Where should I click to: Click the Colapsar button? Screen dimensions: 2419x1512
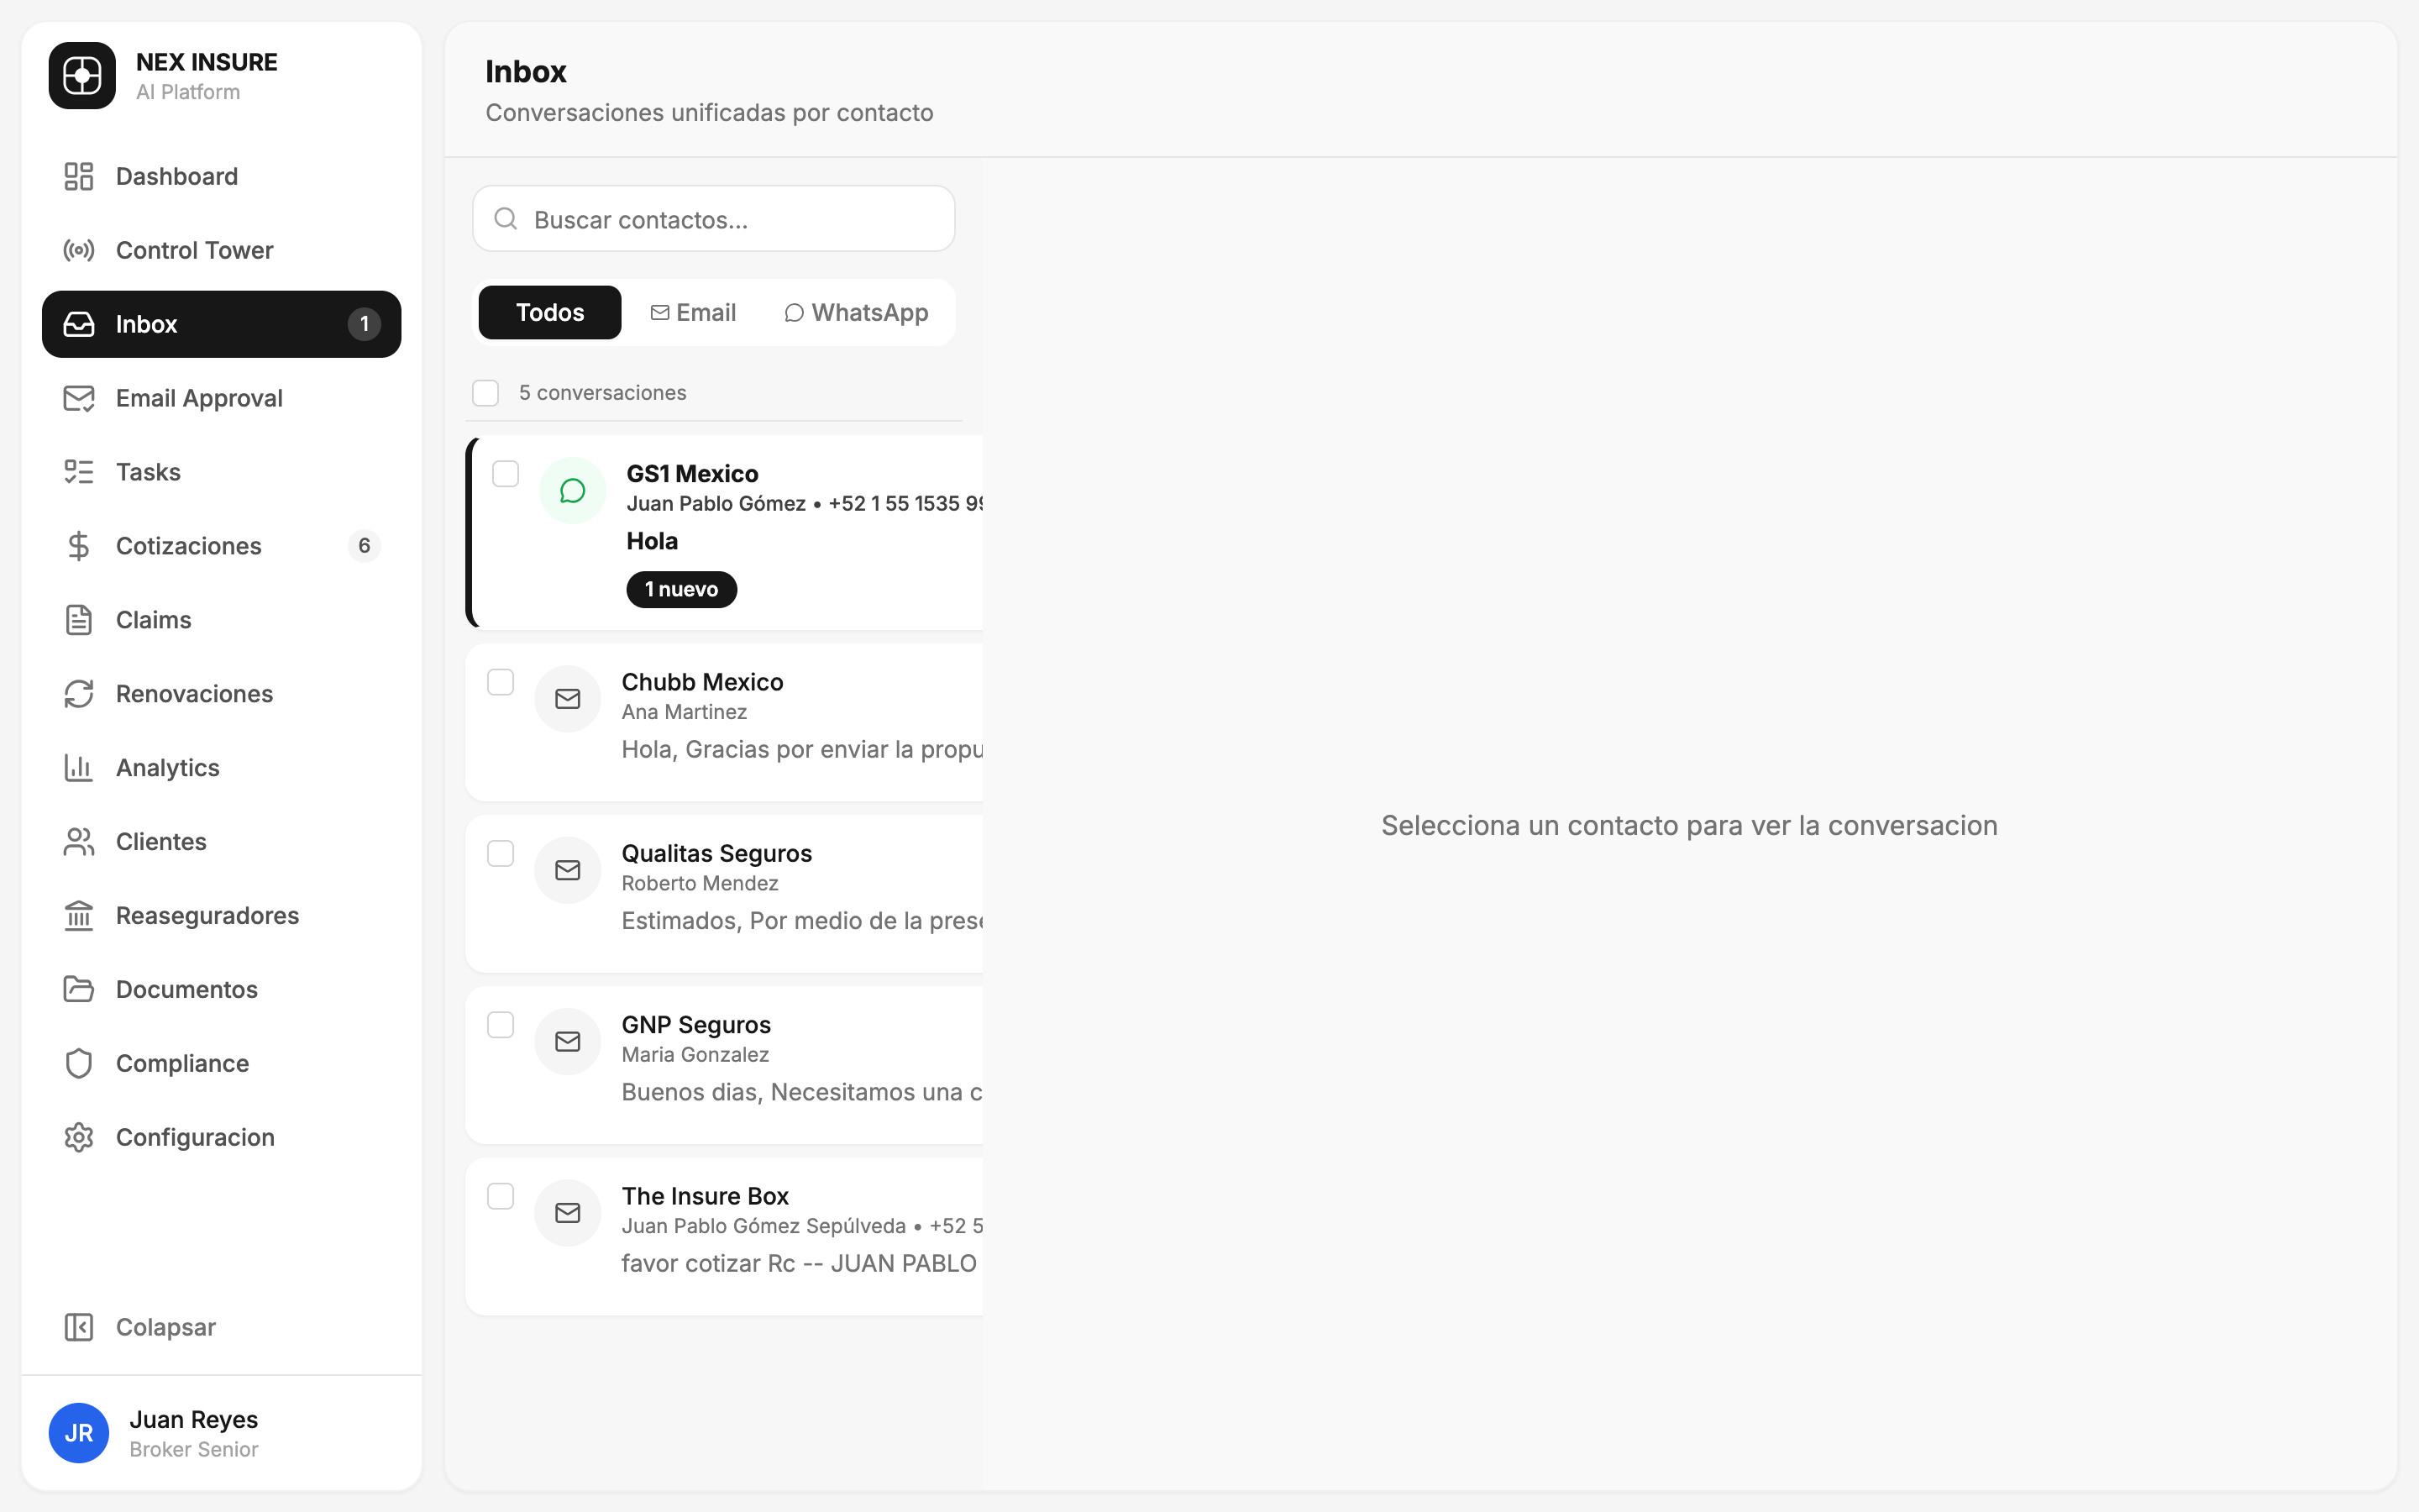click(x=139, y=1327)
